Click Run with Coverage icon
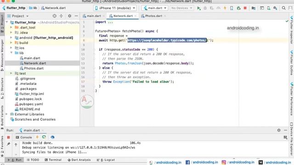294x165 pixels. [212, 8]
